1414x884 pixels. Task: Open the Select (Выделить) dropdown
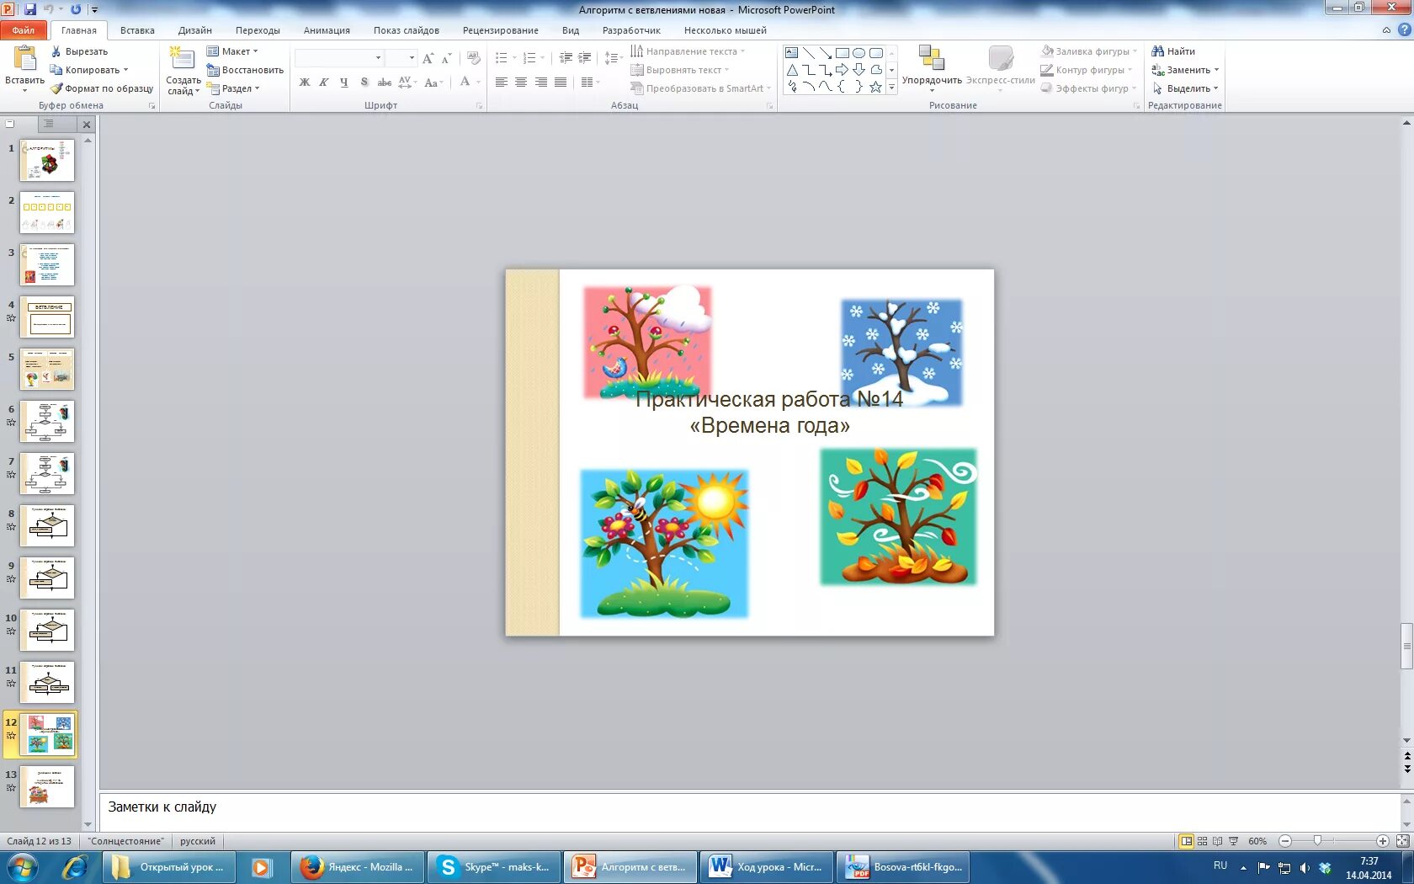coord(1185,88)
